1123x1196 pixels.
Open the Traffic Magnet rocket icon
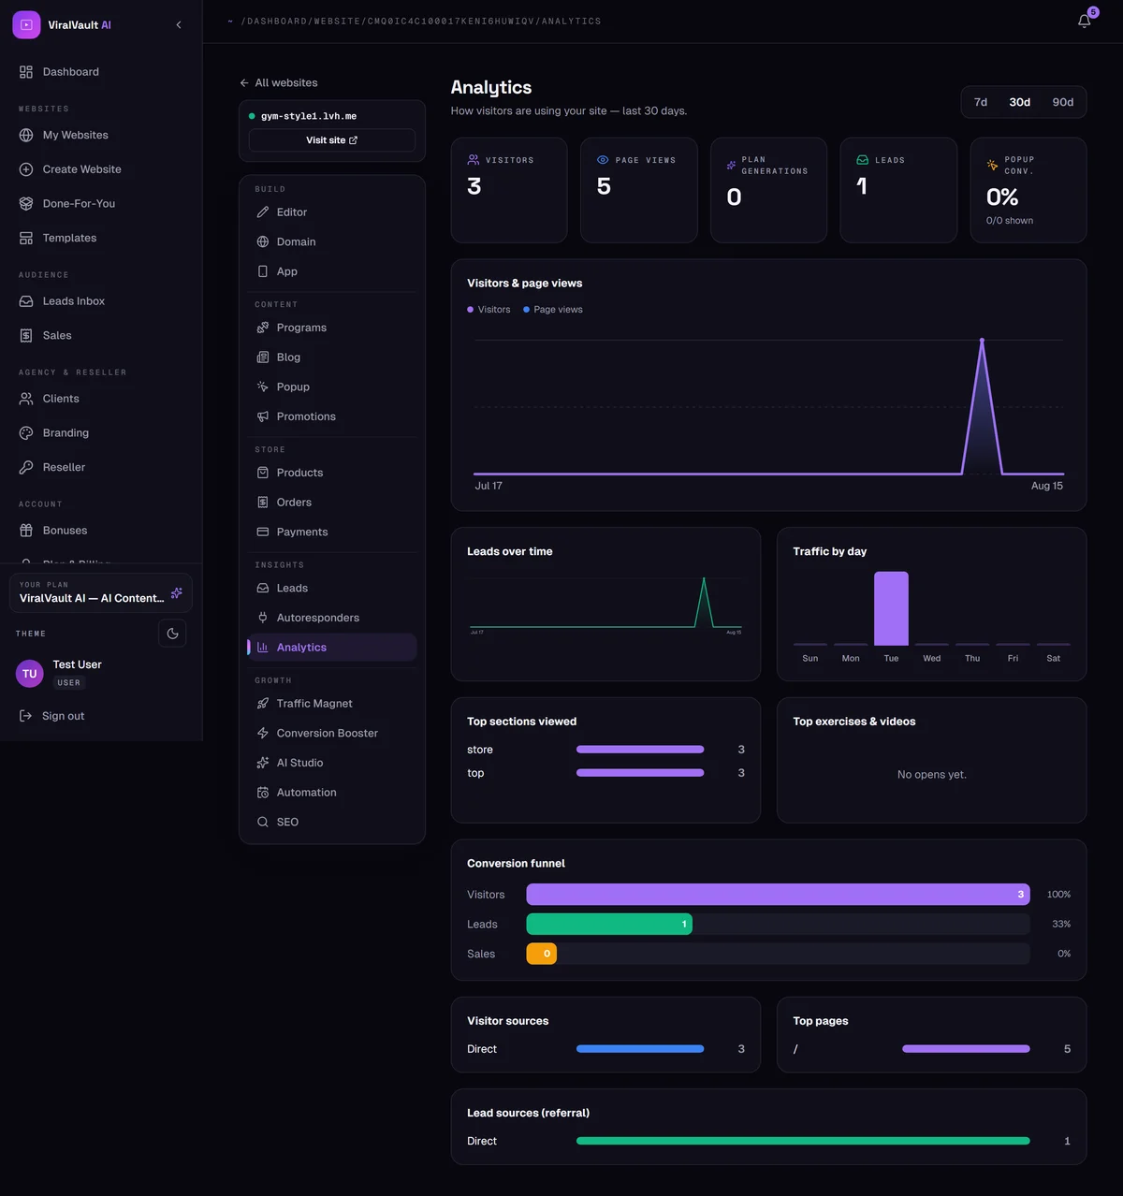click(x=263, y=704)
